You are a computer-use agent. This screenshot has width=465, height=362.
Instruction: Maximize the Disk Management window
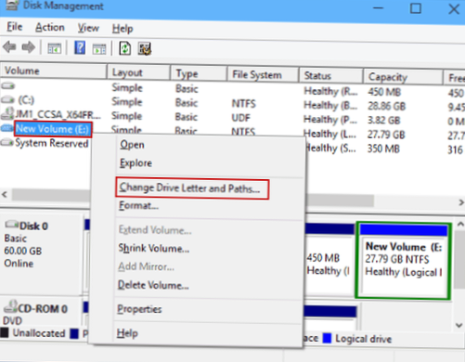coord(415,8)
